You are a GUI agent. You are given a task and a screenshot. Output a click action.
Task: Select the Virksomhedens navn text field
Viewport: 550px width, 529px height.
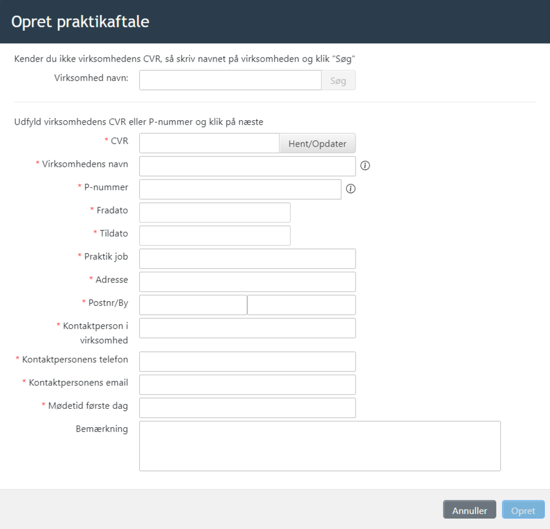247,166
